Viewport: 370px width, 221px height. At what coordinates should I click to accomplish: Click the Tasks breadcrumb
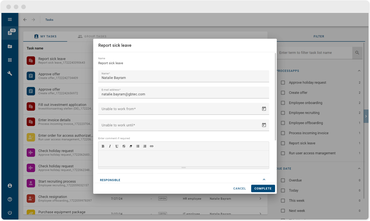click(49, 20)
